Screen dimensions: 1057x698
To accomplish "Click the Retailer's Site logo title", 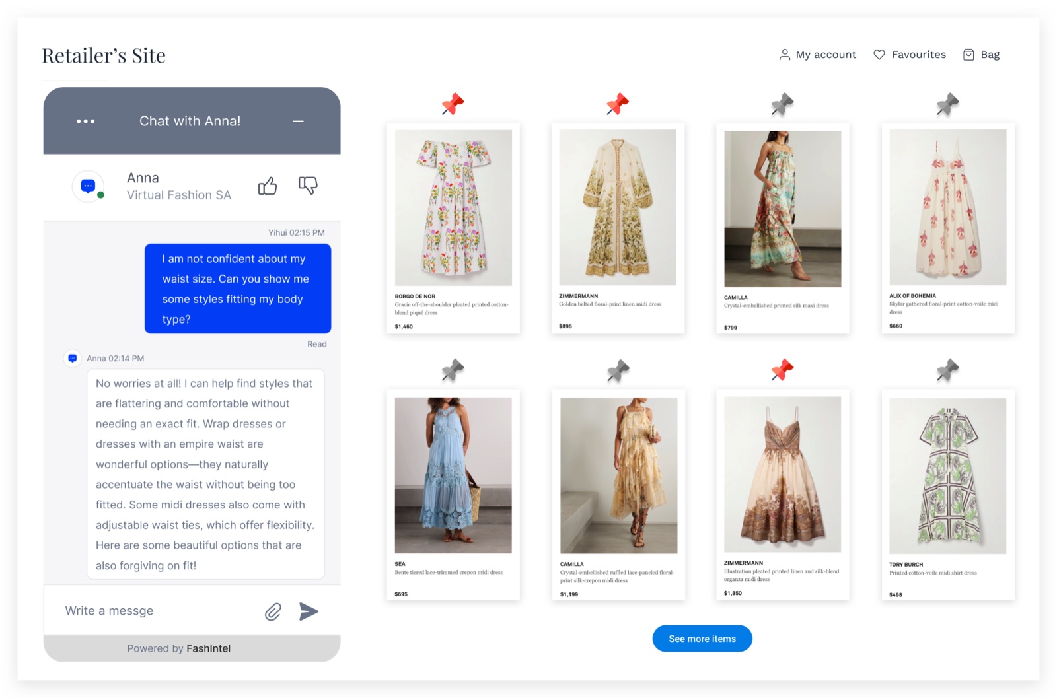I will (x=104, y=55).
